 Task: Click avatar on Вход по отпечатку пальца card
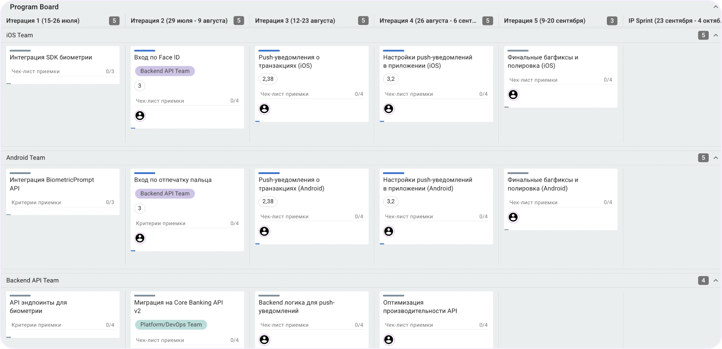click(140, 238)
